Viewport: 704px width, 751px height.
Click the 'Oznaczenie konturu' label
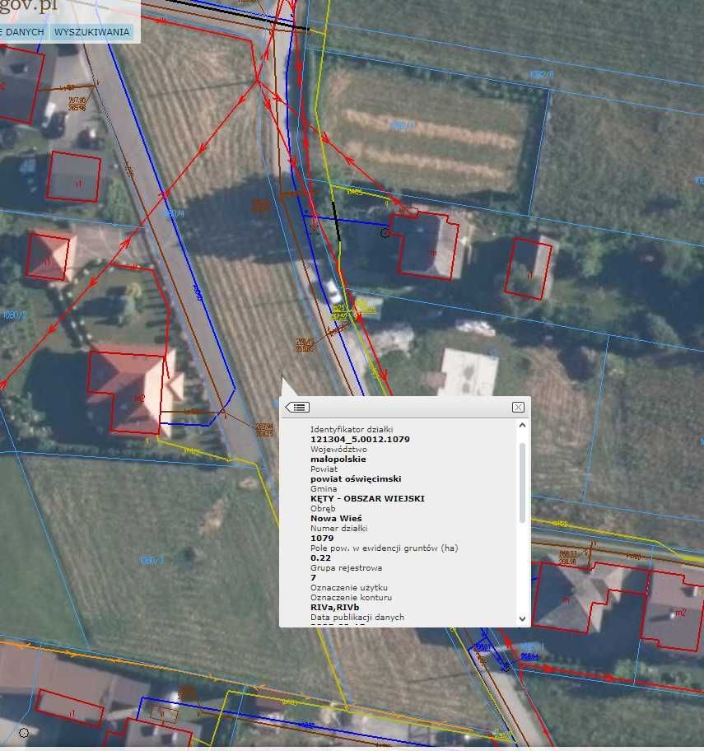(351, 597)
